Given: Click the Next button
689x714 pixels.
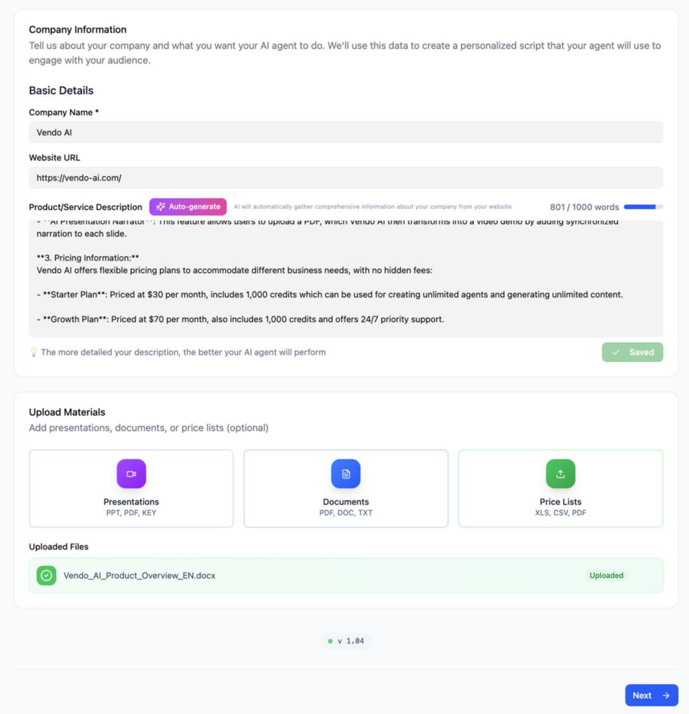Looking at the screenshot, I should [651, 695].
